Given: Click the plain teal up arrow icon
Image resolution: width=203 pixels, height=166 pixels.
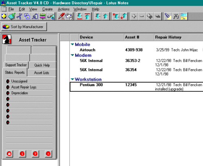Looking at the screenshot, I should click(x=106, y=16).
